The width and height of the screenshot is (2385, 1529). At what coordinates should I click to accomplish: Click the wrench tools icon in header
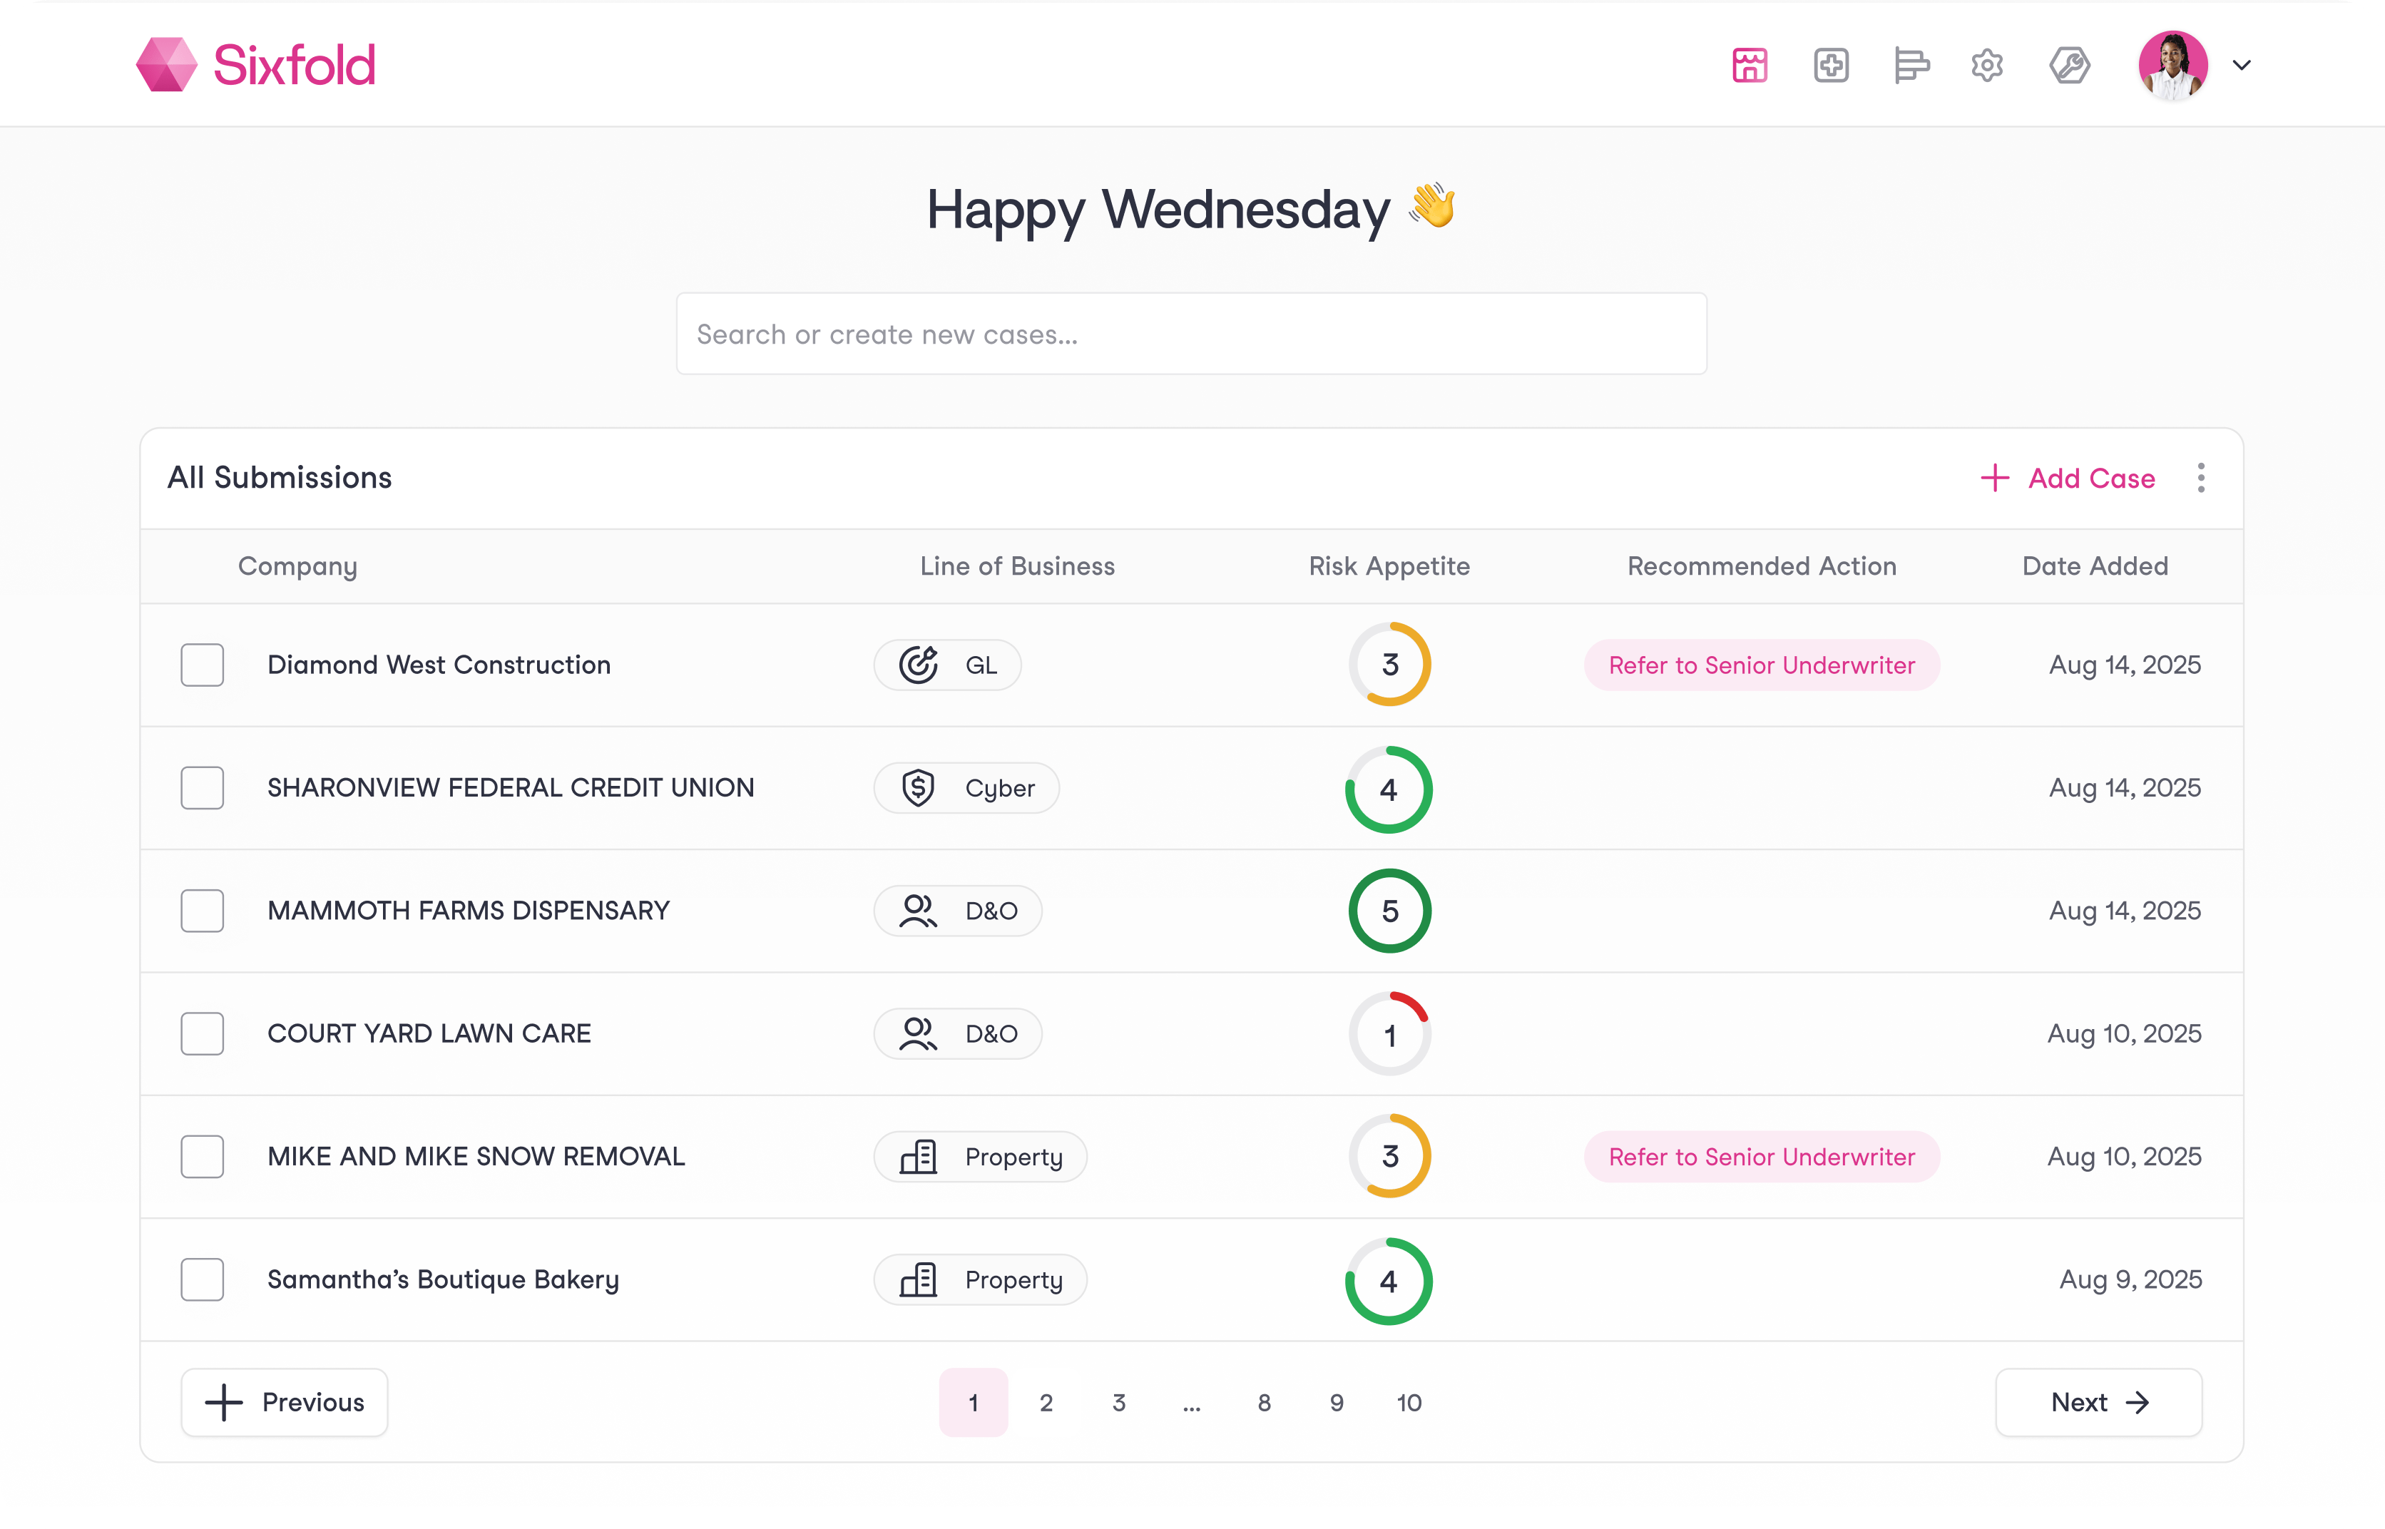click(x=2069, y=66)
